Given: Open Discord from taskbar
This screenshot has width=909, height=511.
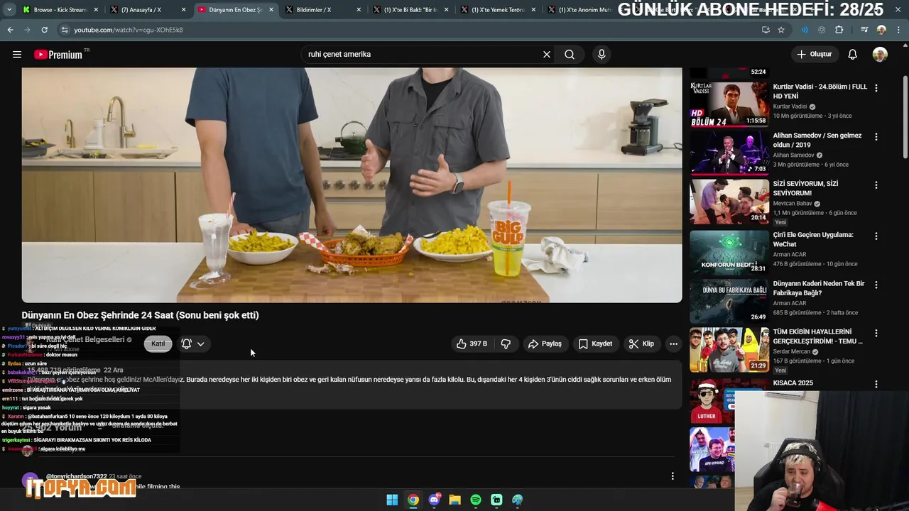Looking at the screenshot, I should tap(434, 500).
